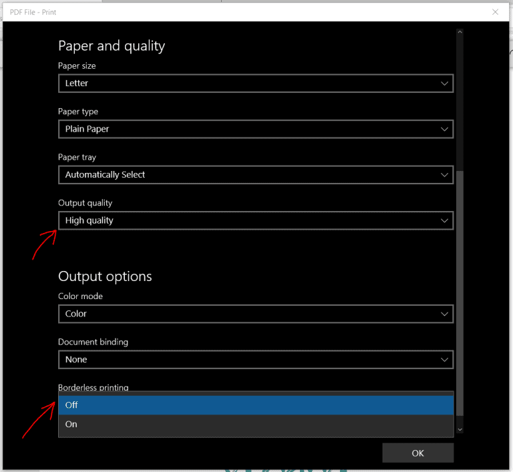
Task: Click the PDF File - Print title text
Action: click(33, 12)
